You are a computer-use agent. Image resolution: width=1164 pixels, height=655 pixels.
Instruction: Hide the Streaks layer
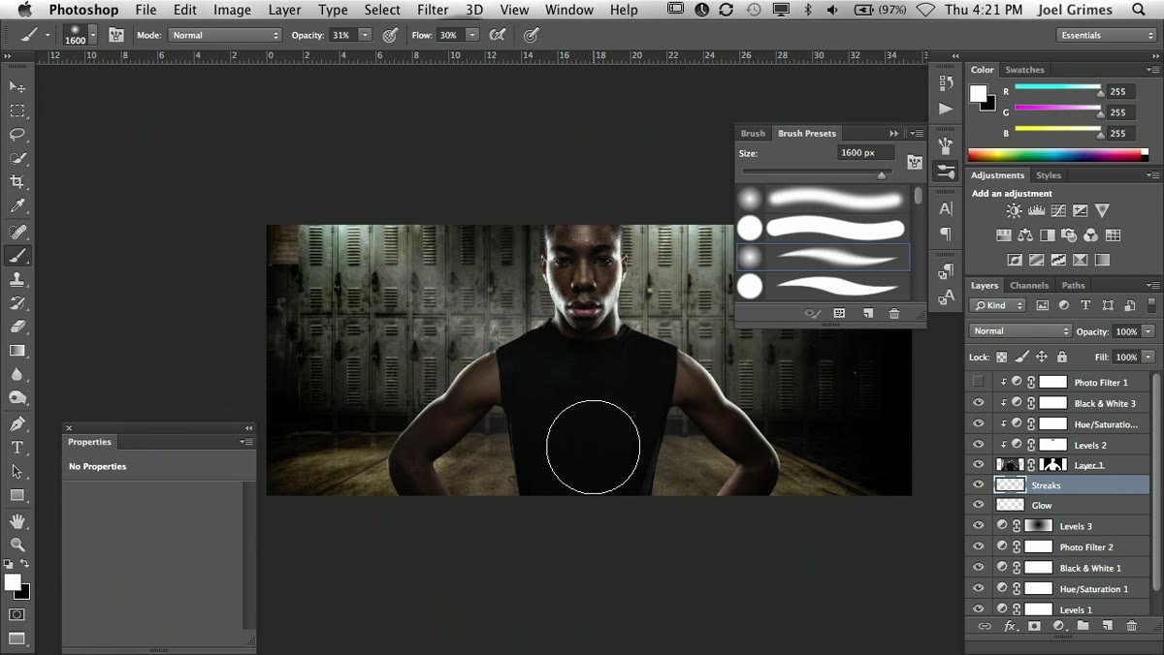[978, 485]
